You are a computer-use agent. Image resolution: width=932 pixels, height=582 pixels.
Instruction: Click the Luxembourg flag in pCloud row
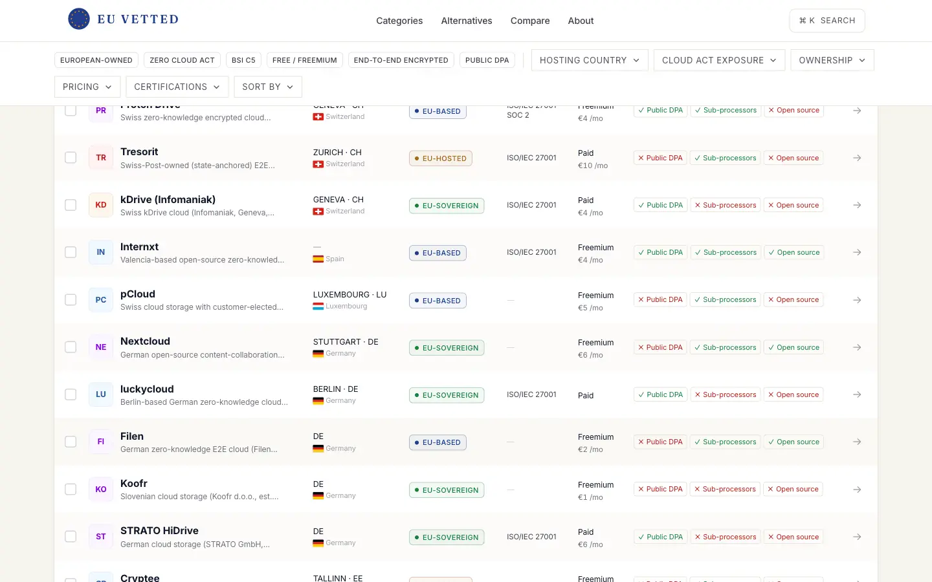[318, 307]
